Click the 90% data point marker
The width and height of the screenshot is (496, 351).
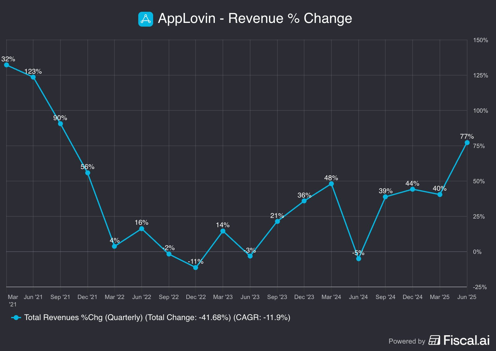click(60, 124)
